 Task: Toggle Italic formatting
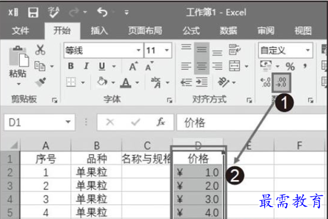[86, 66]
